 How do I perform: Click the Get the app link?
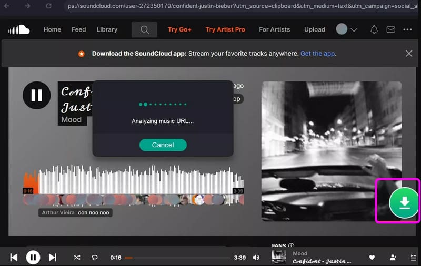[318, 54]
